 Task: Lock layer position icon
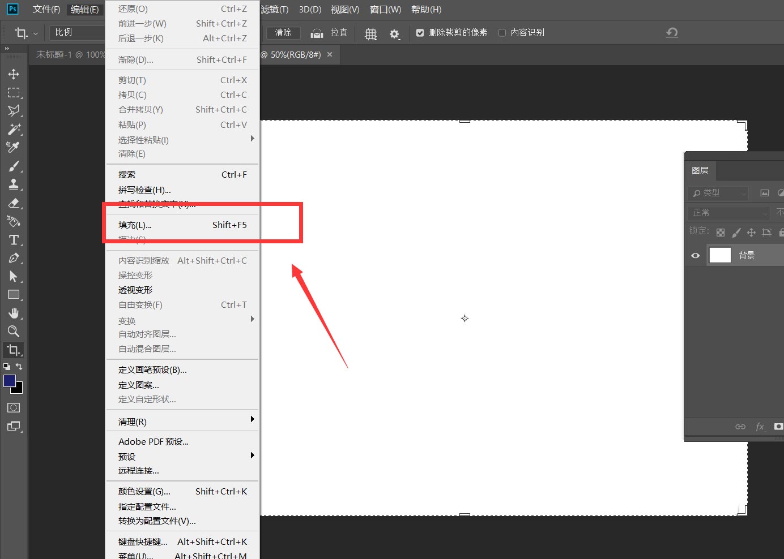click(x=751, y=232)
